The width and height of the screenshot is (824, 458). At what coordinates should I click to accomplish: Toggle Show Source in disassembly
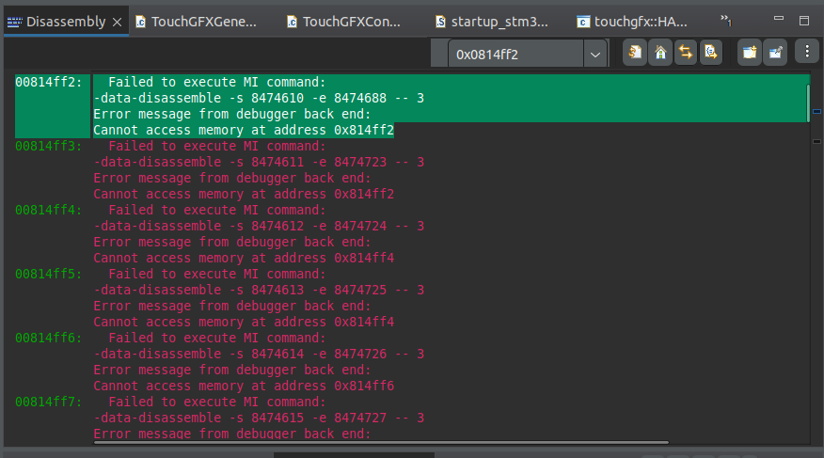(711, 53)
